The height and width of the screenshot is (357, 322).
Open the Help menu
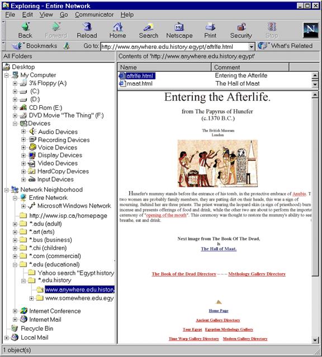(127, 15)
